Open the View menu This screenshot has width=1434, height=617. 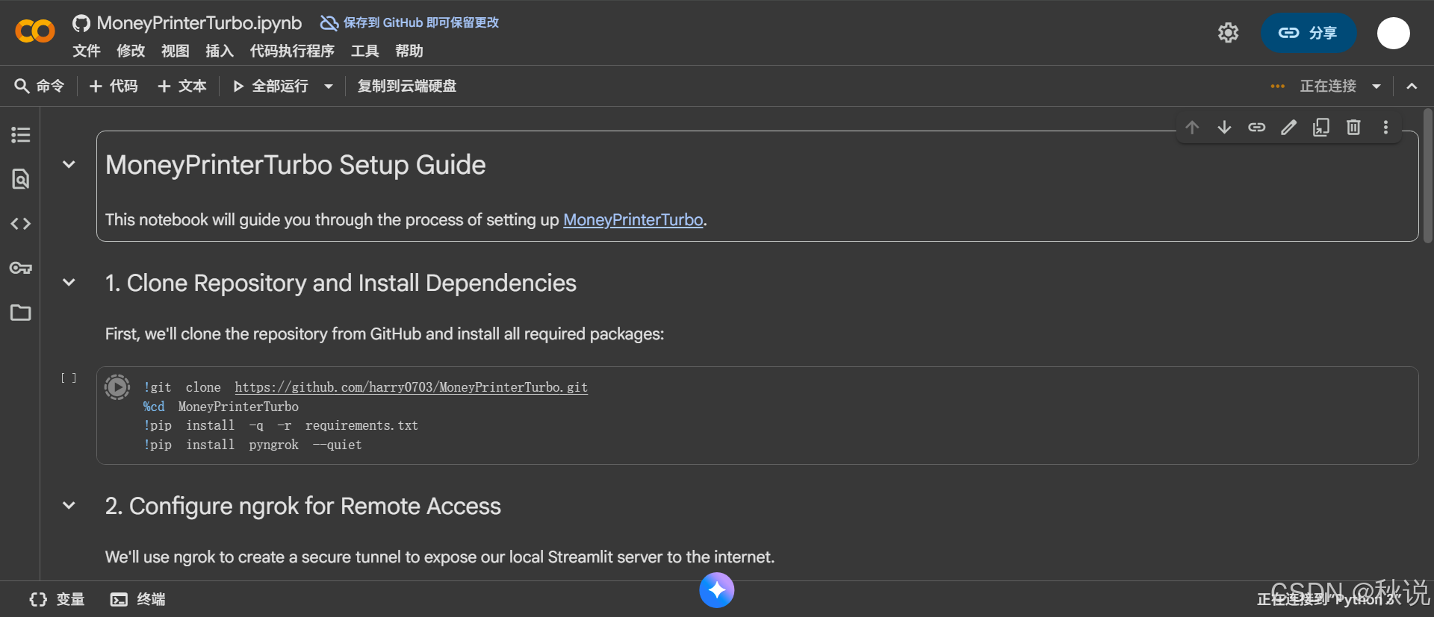tap(176, 51)
